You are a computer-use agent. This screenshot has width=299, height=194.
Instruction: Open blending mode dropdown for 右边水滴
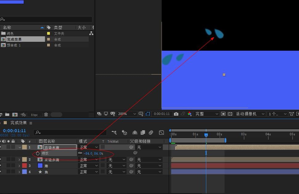89,147
